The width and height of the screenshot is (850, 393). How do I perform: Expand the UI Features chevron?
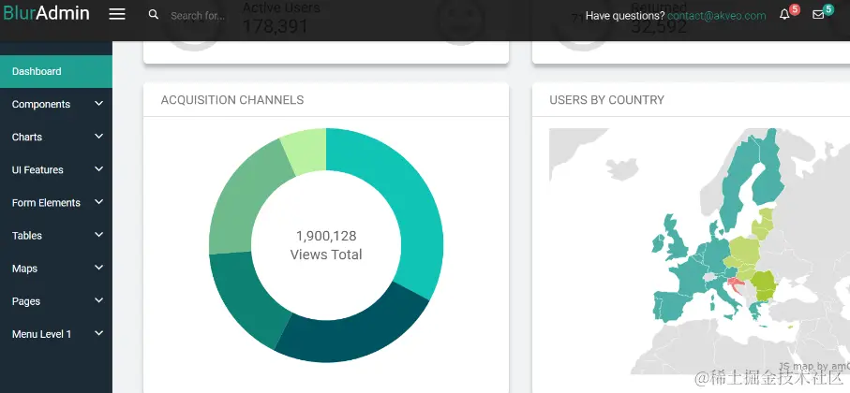point(98,169)
